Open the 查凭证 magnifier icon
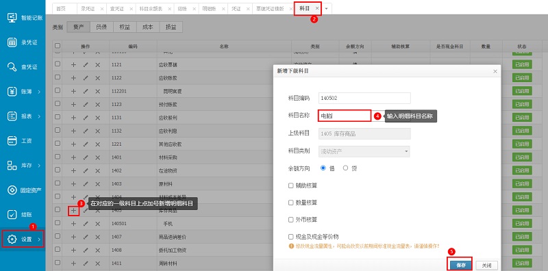 pos(12,67)
